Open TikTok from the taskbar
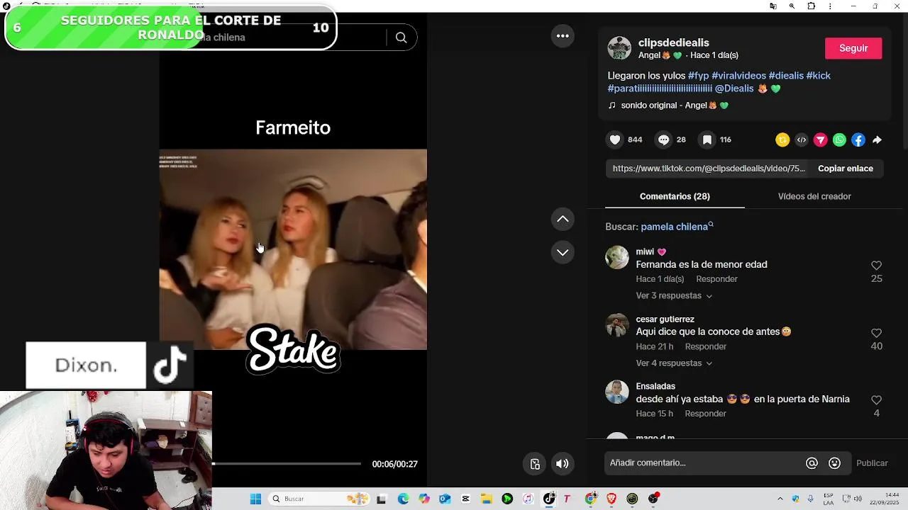The image size is (908, 510). 548,499
